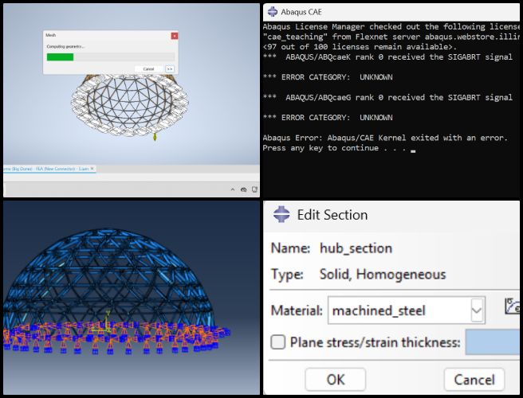Cancel the Edit Section dialog
The image size is (523, 398).
coord(474,380)
